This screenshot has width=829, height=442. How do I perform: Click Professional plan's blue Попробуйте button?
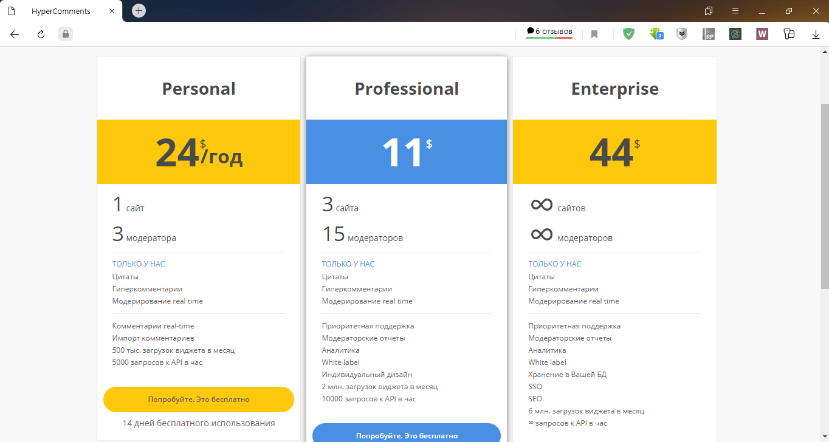[407, 433]
